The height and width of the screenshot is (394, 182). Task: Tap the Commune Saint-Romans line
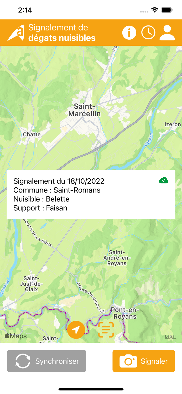(x=57, y=190)
